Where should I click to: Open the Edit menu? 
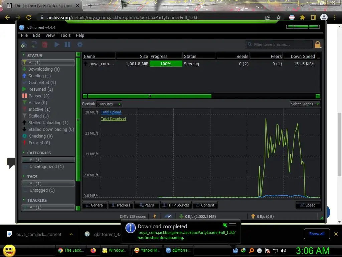pos(36,35)
